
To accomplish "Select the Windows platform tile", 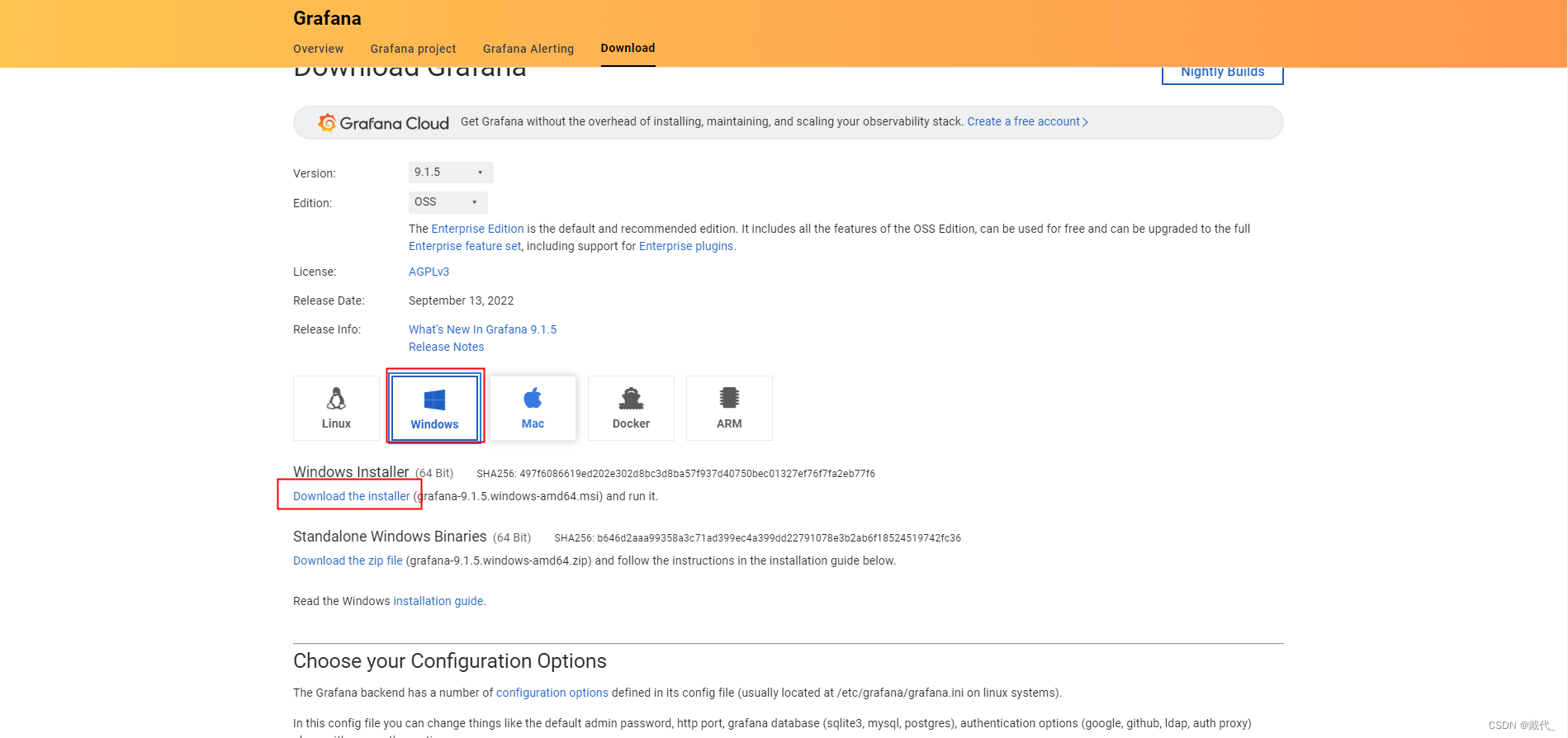I will pos(434,408).
